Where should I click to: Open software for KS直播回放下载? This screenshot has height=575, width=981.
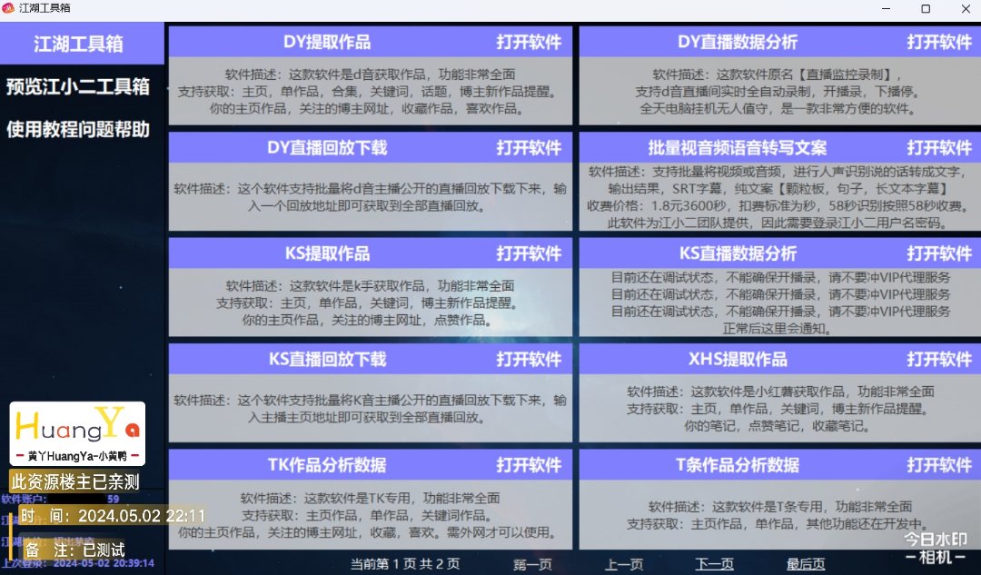coord(529,359)
